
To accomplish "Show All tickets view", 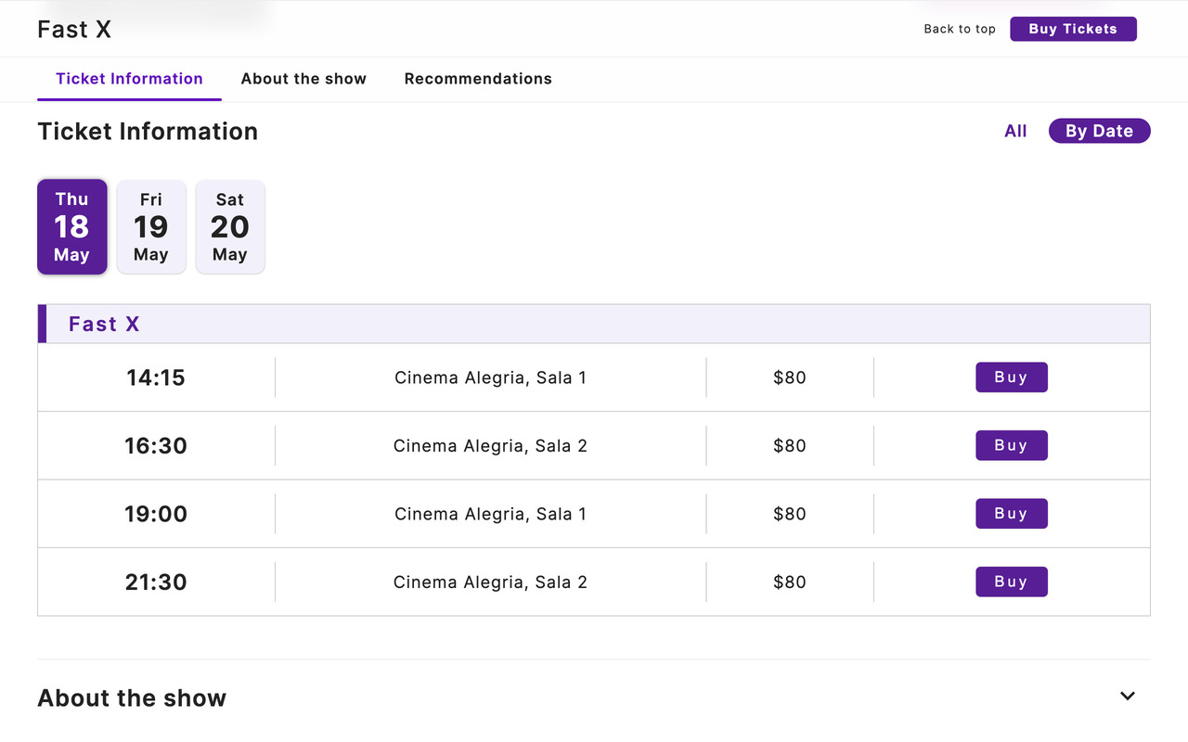I will click(x=1015, y=131).
